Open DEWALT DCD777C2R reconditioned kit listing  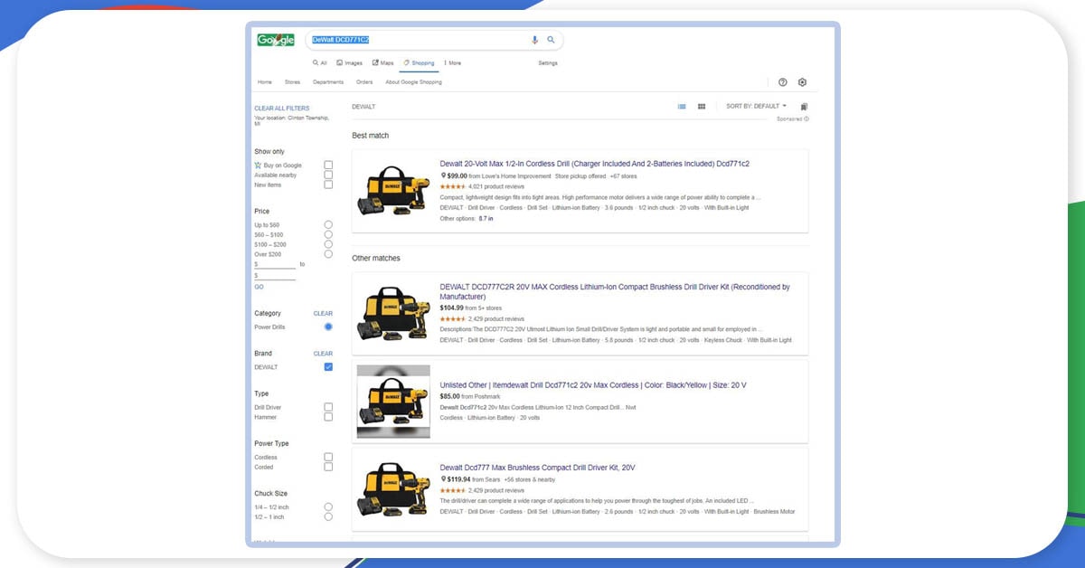615,291
